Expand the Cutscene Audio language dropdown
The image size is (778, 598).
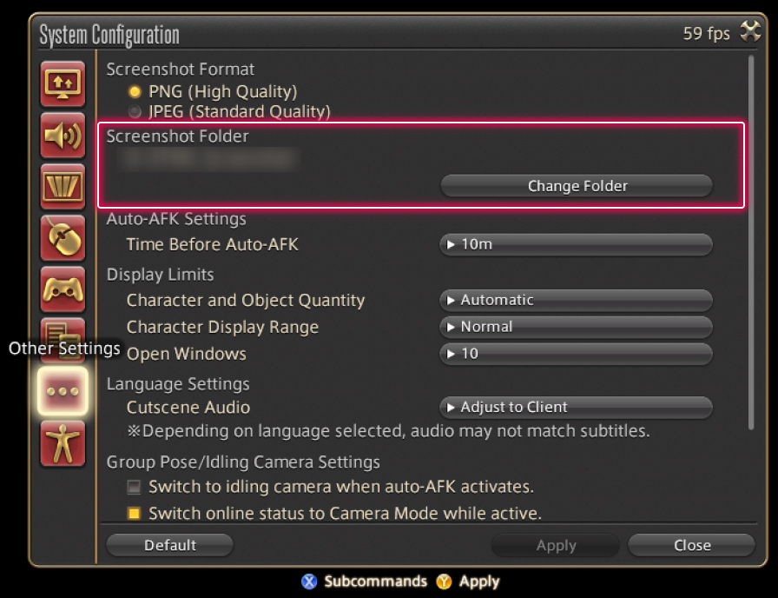576,407
